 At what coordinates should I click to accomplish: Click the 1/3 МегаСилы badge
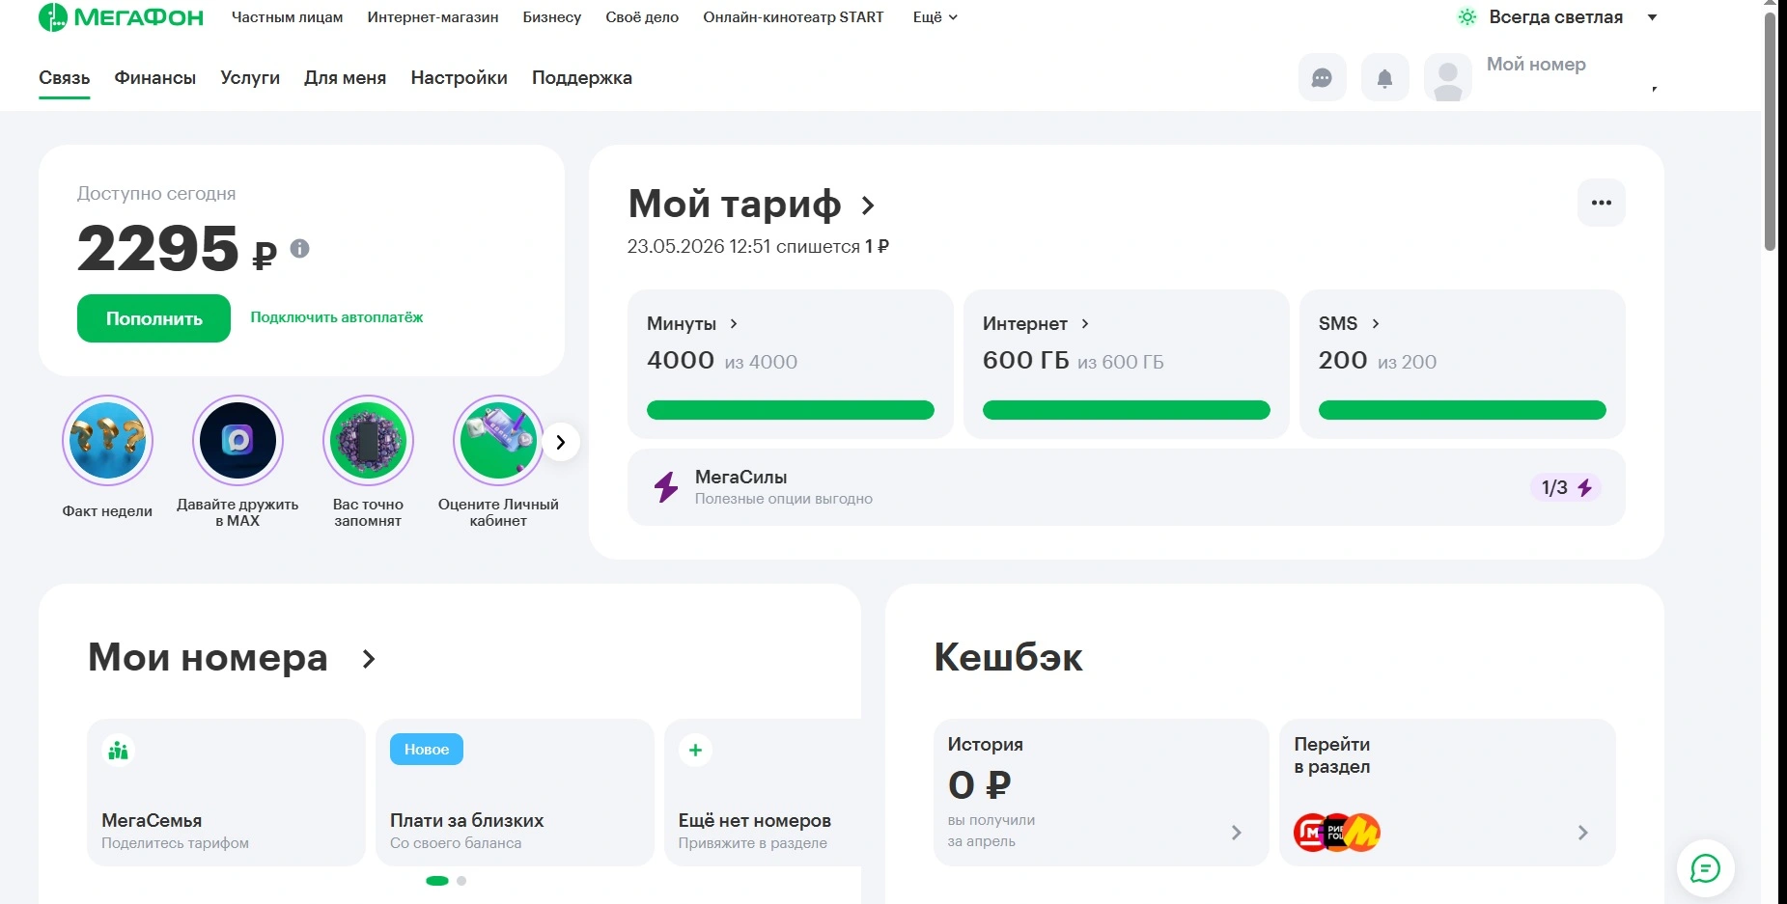click(1565, 487)
